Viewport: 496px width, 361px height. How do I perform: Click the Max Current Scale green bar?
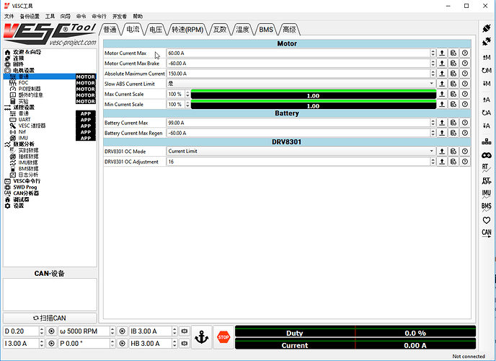pyautogui.click(x=313, y=95)
